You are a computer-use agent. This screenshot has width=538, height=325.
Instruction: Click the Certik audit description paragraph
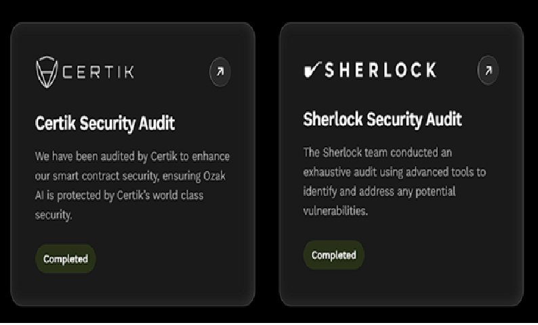(x=132, y=186)
